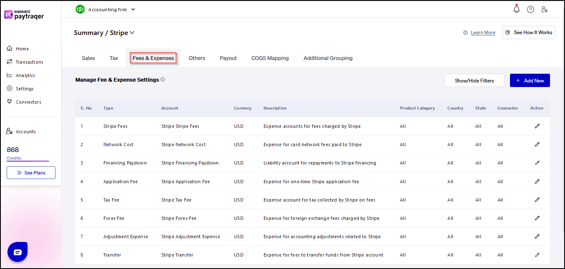Click 'Liability account for repayments to Stripe financing'
This screenshot has height=269, width=565.
320,163
